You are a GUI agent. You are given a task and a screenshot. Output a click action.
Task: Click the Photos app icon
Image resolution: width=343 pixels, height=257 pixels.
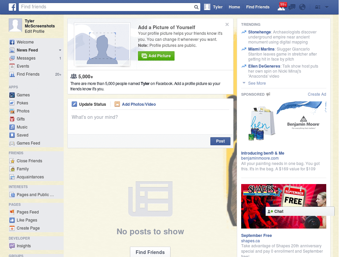pyautogui.click(x=12, y=111)
